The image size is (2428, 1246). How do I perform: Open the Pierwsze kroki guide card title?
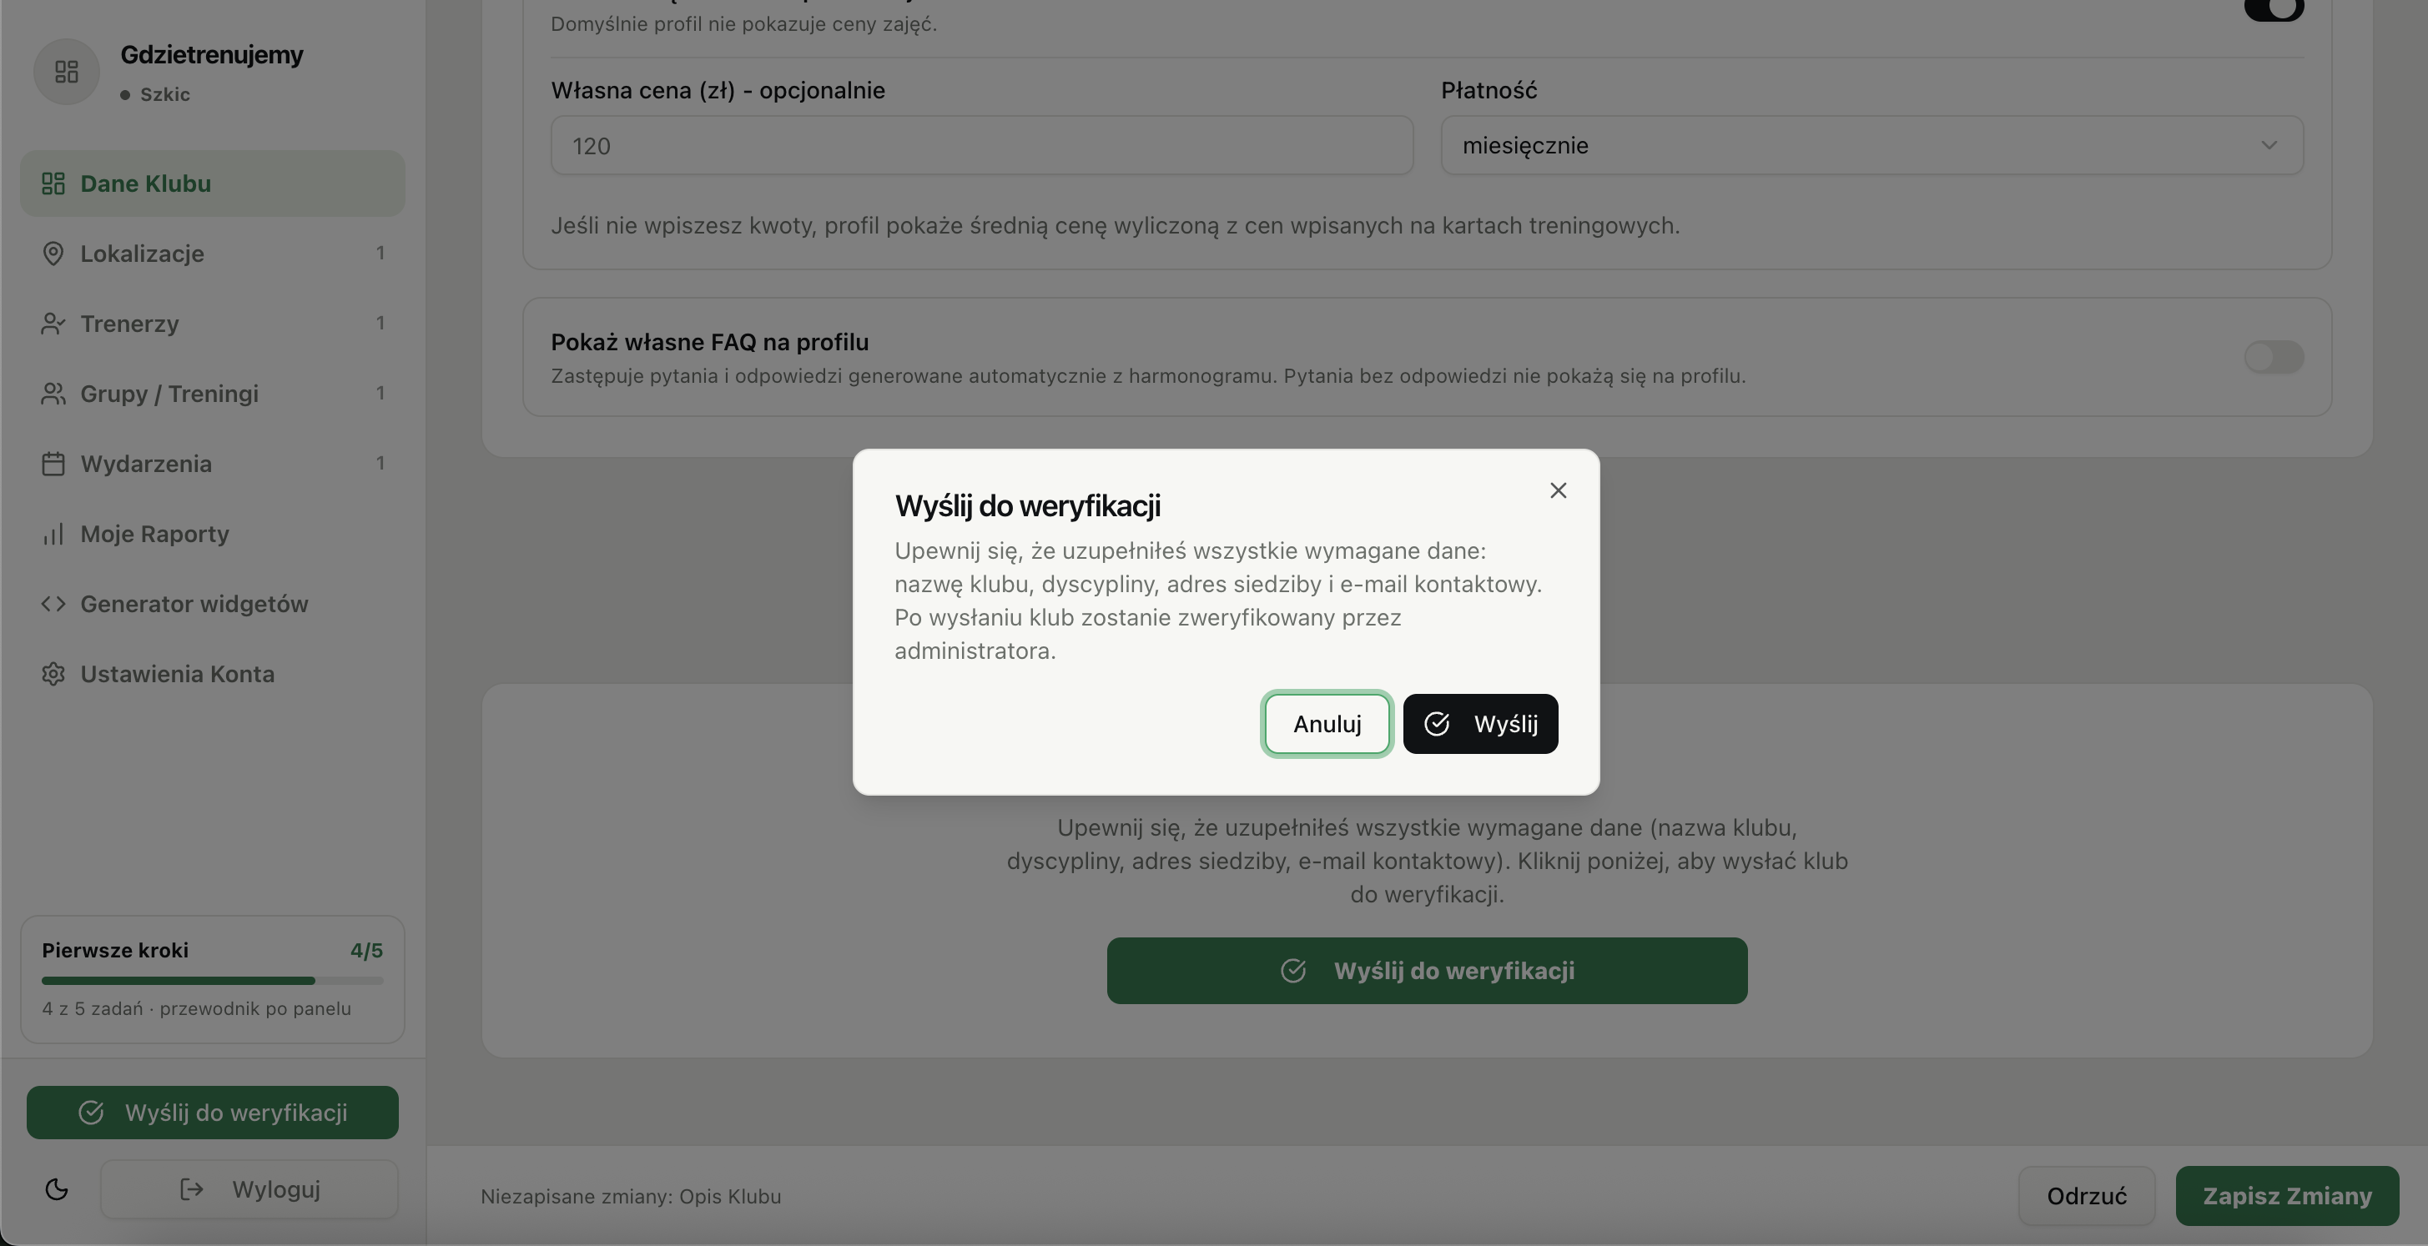click(x=115, y=950)
